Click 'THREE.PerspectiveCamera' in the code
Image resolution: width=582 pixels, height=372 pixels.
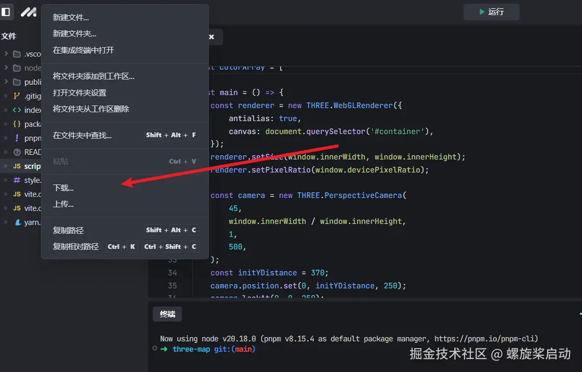(x=349, y=195)
